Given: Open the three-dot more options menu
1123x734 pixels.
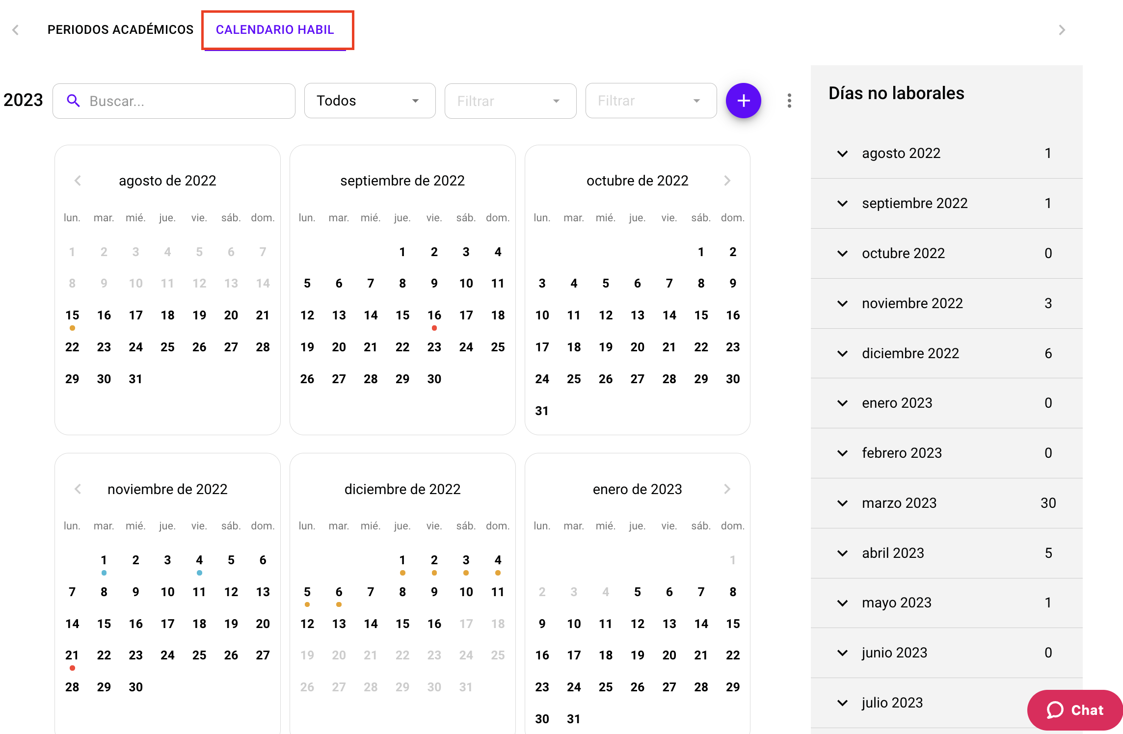Looking at the screenshot, I should pos(789,101).
